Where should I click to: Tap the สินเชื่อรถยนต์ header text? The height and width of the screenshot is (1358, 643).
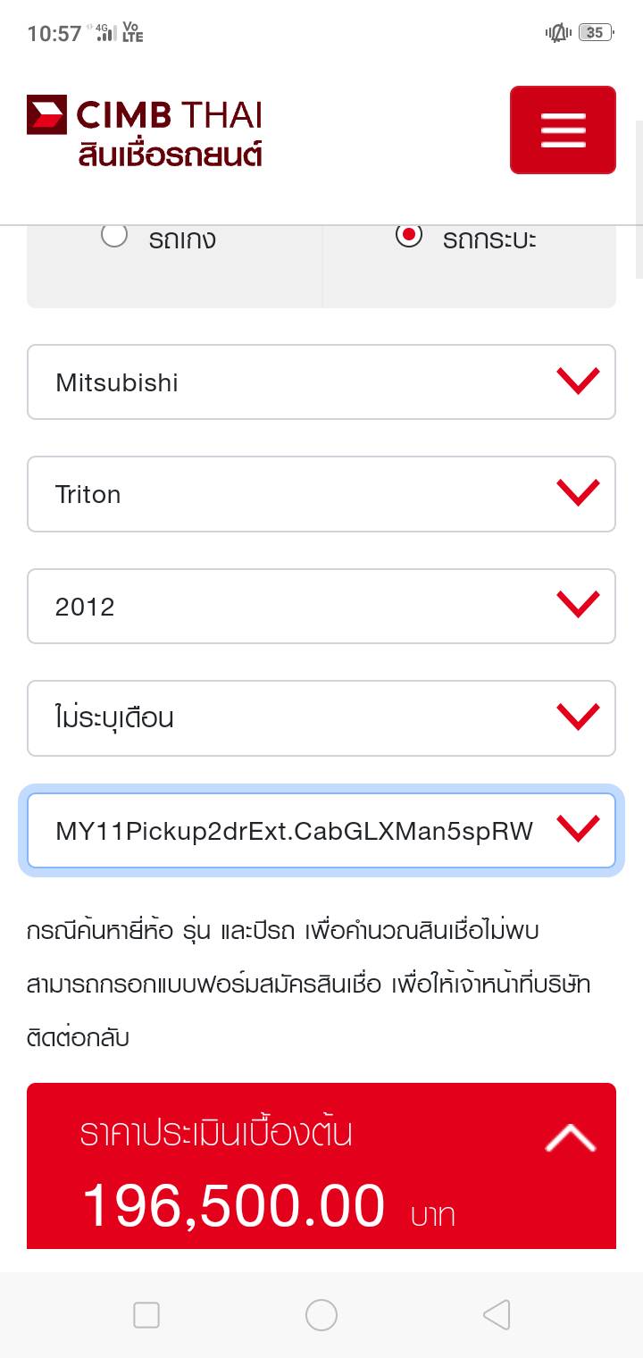170,155
